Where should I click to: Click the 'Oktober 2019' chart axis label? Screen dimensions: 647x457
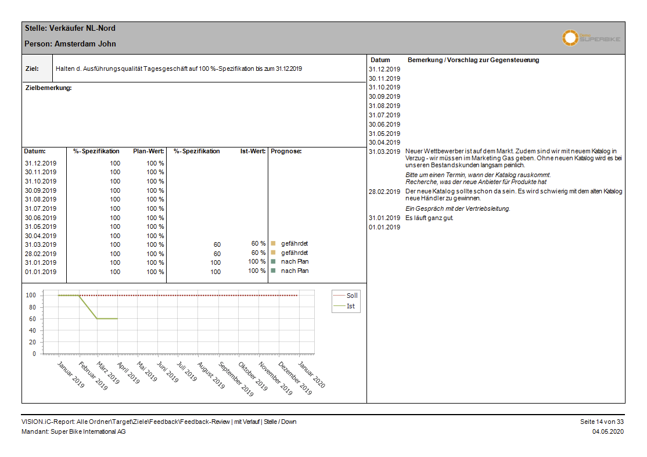(253, 376)
